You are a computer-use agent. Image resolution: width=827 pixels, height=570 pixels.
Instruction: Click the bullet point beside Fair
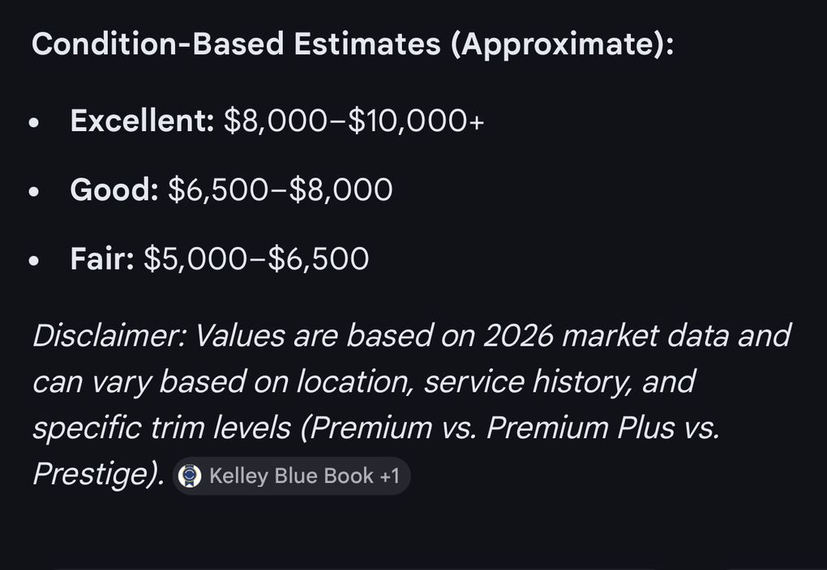click(34, 261)
